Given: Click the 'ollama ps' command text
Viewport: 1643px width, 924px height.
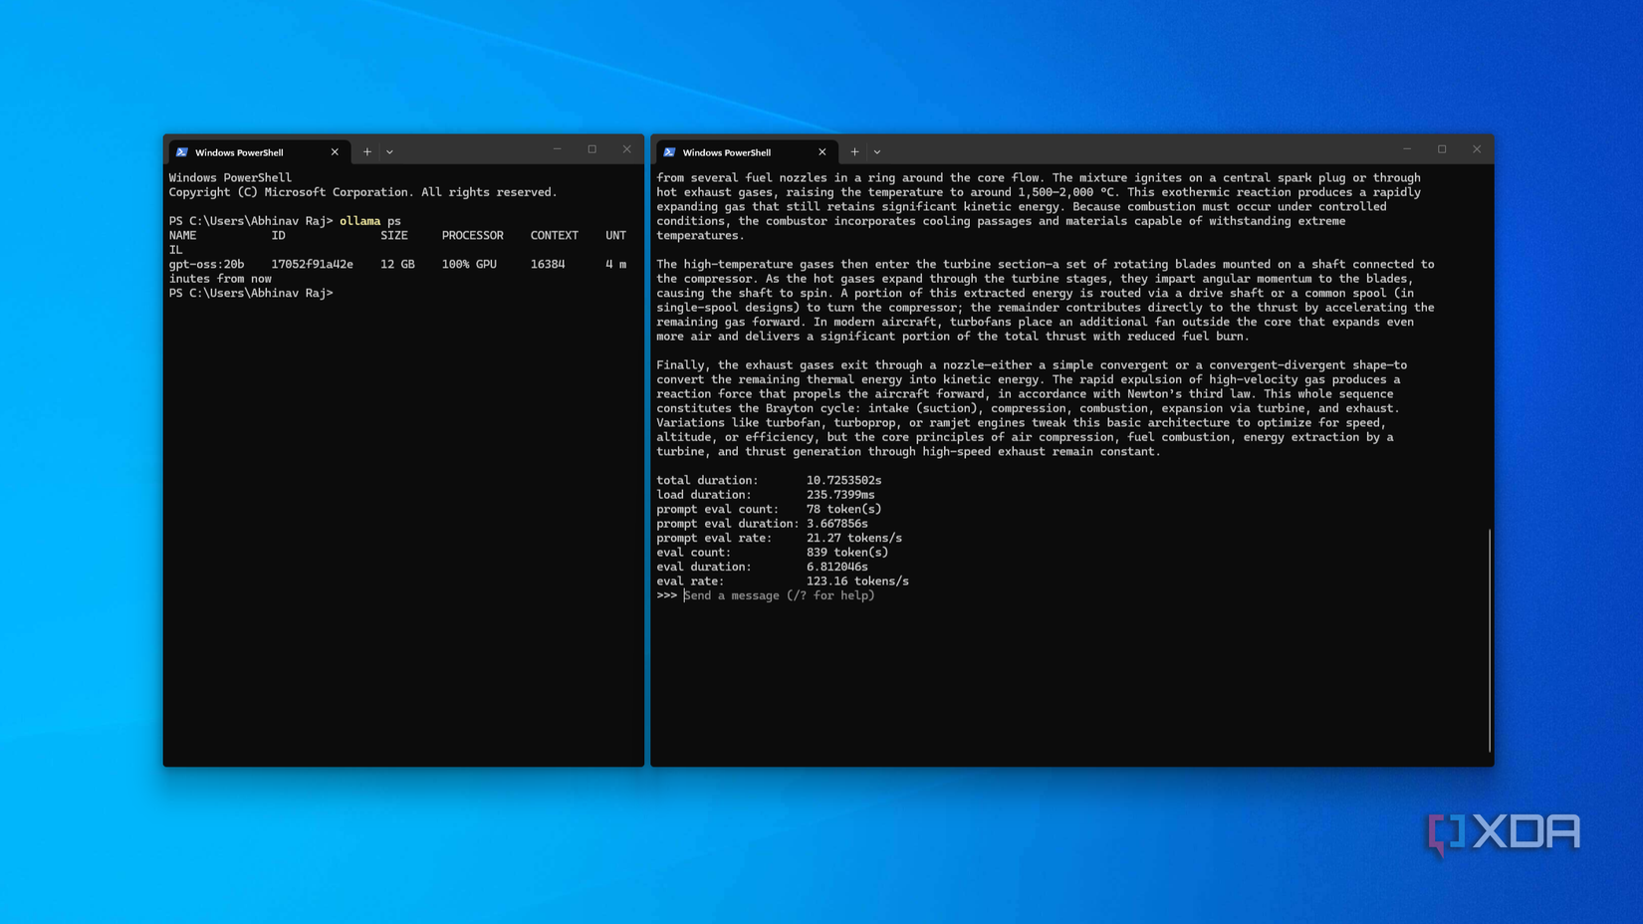Looking at the screenshot, I should [x=370, y=221].
